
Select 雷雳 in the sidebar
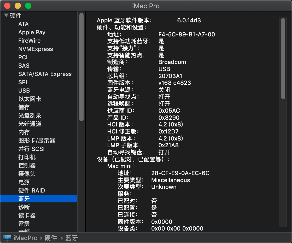click(24, 224)
